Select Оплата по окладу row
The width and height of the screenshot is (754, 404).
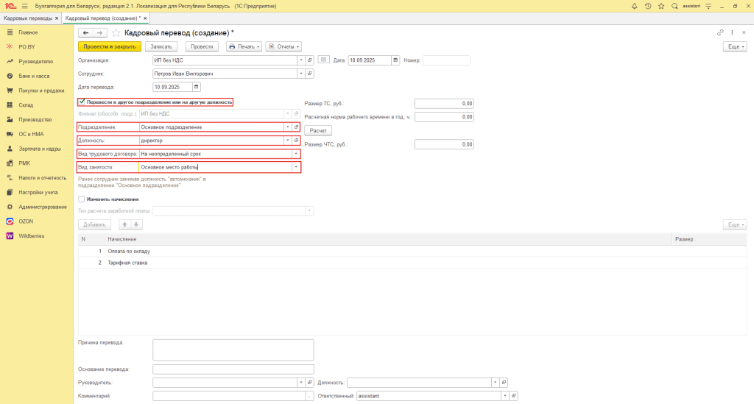pos(412,251)
